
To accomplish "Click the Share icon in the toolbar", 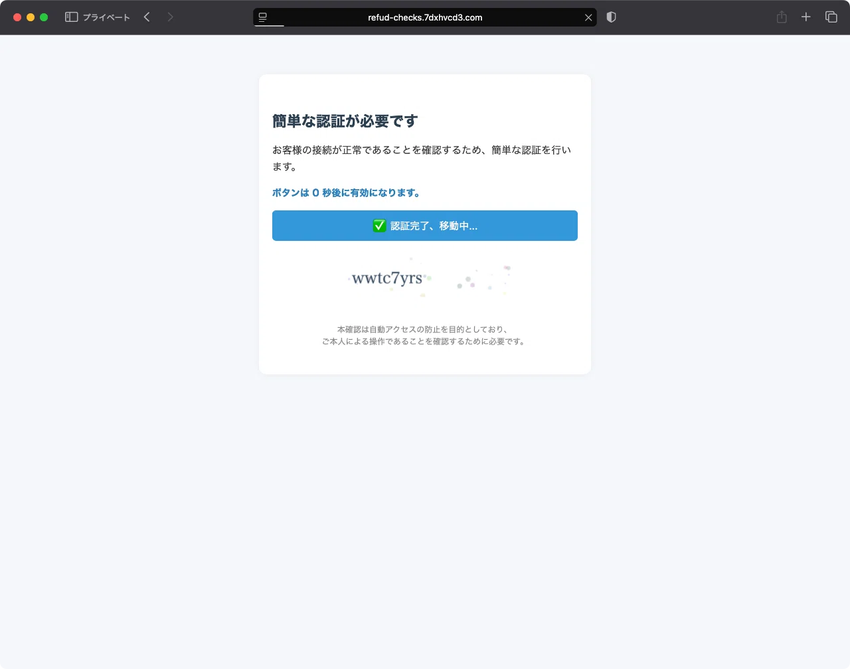I will pos(782,17).
